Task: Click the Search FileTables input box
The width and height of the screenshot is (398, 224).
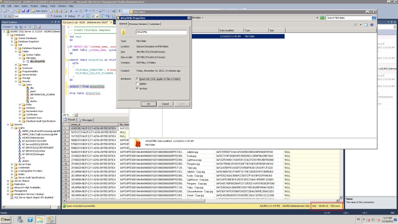Action: (349, 18)
